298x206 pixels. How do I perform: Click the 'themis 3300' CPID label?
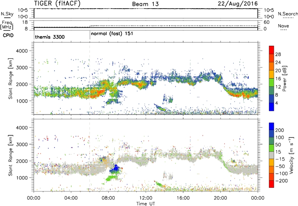coord(50,37)
